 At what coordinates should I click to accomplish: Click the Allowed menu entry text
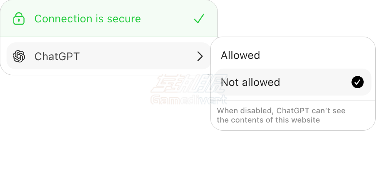pyautogui.click(x=240, y=55)
